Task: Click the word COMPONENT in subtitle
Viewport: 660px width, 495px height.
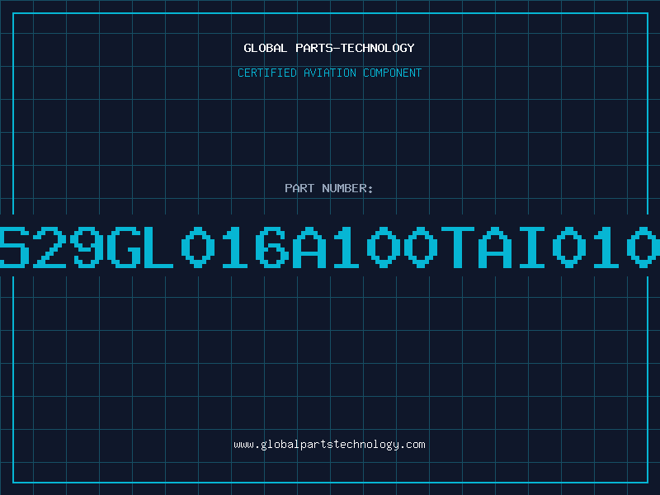Action: point(393,73)
